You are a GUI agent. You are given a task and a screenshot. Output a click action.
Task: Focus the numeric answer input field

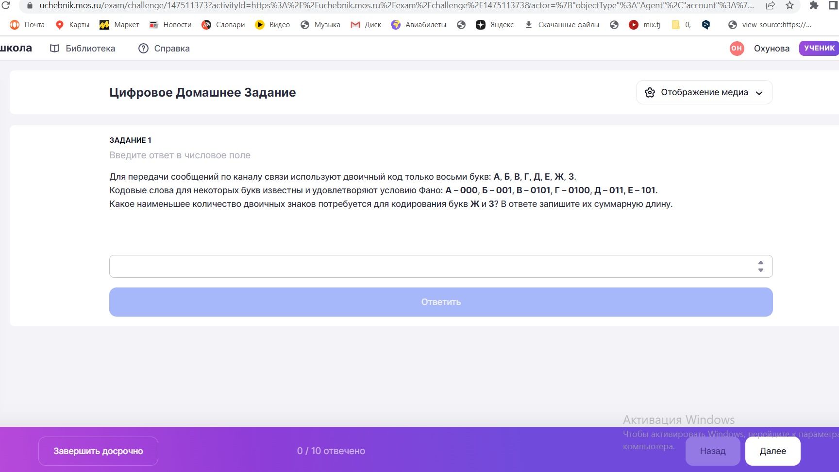(x=441, y=266)
